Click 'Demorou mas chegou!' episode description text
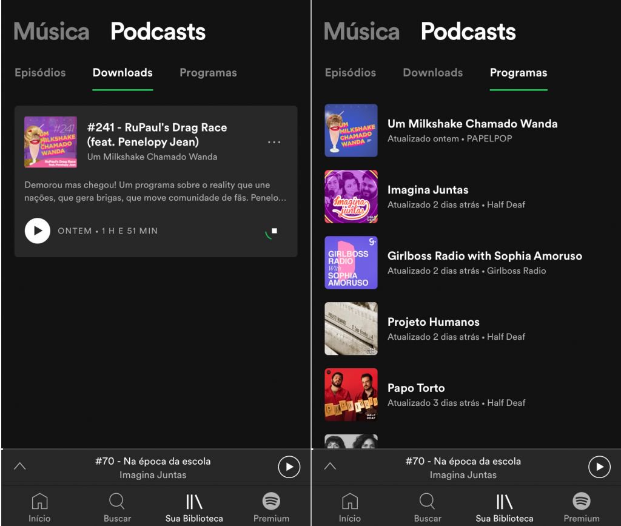Screen dimensions: 621x526 (x=155, y=191)
